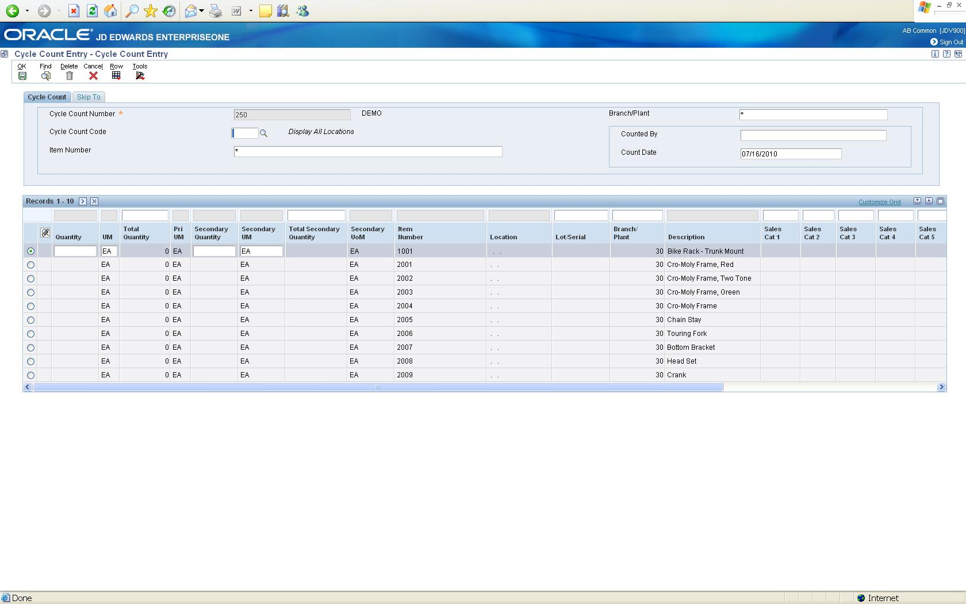Screen dimensions: 966x604
Task: Open the Cycle Count Code search icon
Action: pyautogui.click(x=264, y=133)
